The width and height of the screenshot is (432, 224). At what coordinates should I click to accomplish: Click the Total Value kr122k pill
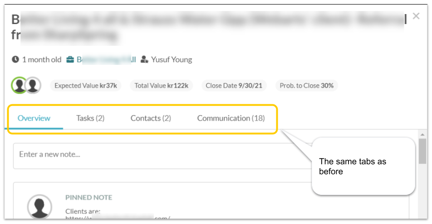pyautogui.click(x=162, y=86)
